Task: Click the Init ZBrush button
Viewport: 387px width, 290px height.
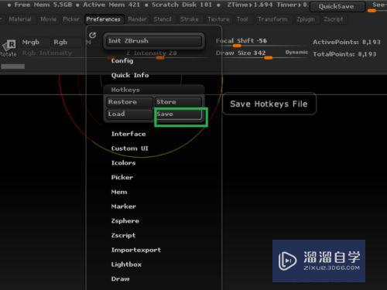Action: point(154,41)
